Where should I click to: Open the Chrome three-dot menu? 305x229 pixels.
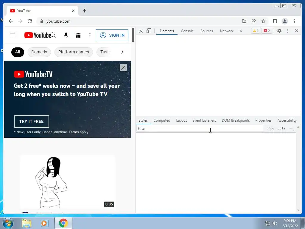(x=294, y=21)
